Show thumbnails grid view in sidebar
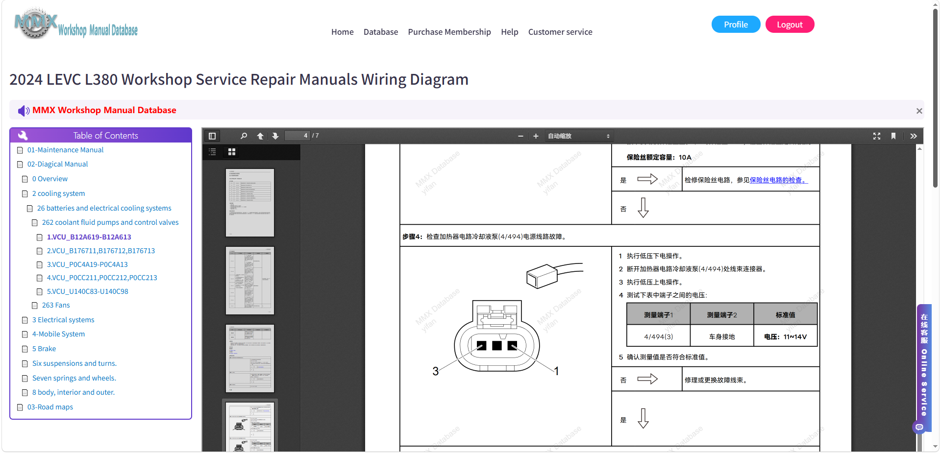 tap(232, 152)
